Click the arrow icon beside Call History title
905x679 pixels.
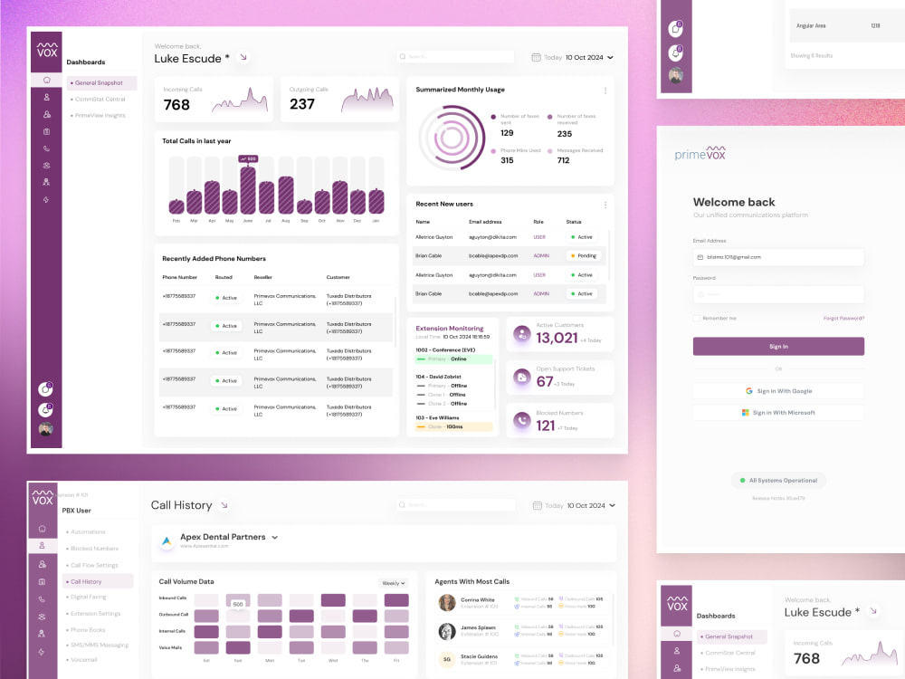[x=224, y=505]
